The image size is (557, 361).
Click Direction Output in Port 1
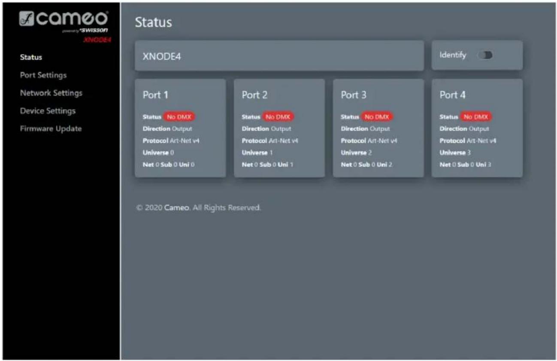(167, 128)
